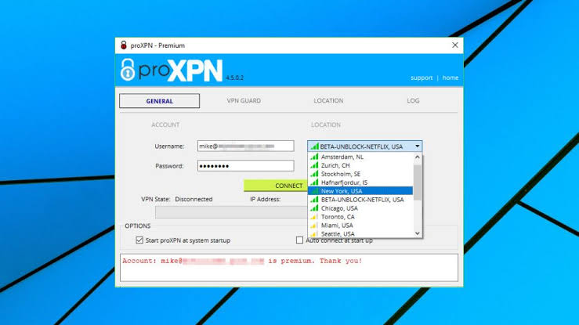
Task: Click the home link
Action: pos(451,78)
